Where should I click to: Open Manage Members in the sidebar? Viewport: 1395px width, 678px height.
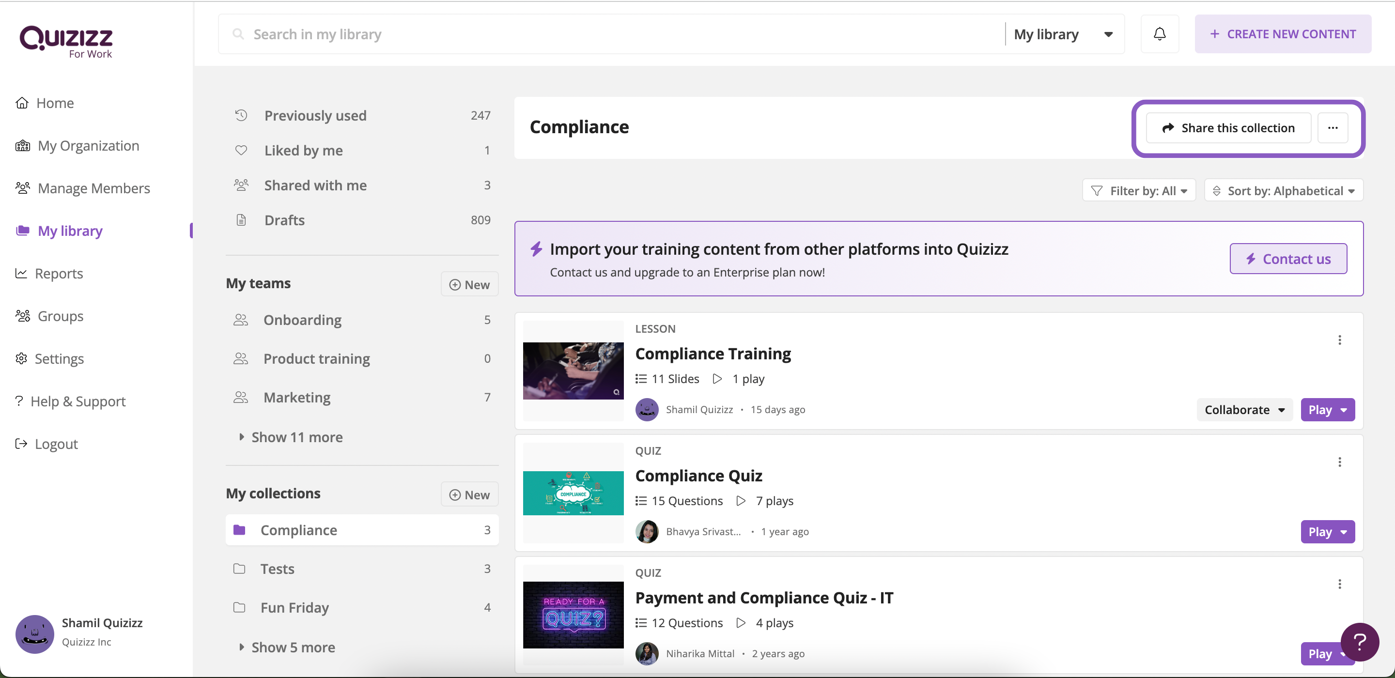coord(93,188)
